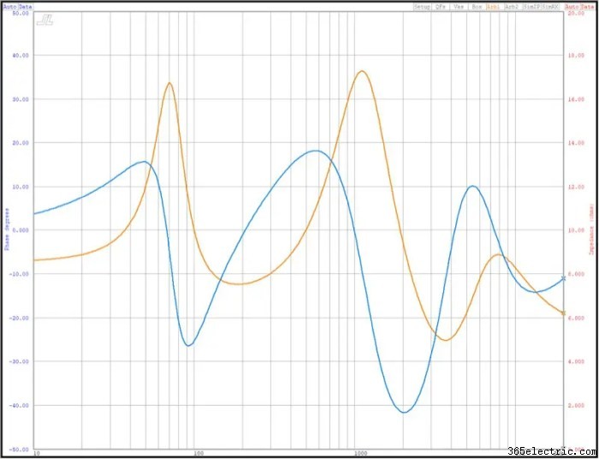Click the Data button above the phase axis

26,7
